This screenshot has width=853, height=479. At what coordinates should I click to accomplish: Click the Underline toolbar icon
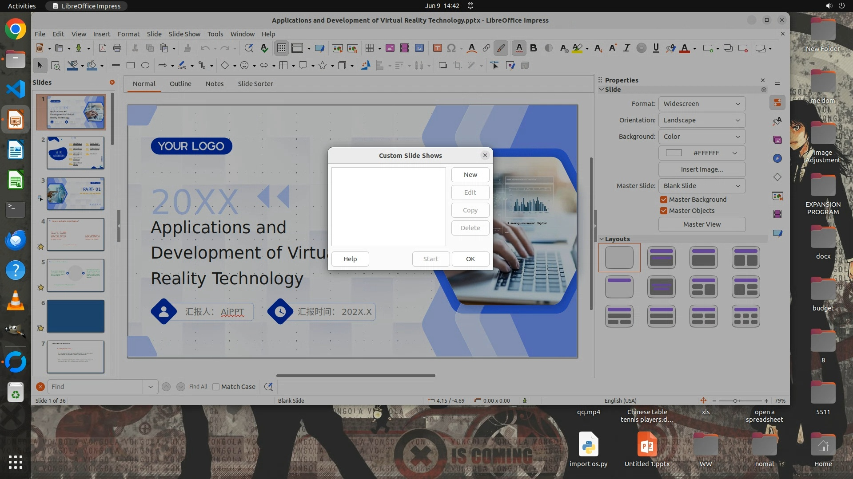tap(656, 48)
